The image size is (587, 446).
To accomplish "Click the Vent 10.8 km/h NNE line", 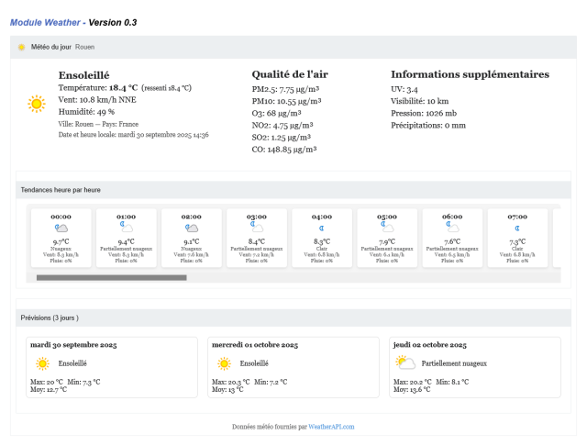I will coord(97,100).
